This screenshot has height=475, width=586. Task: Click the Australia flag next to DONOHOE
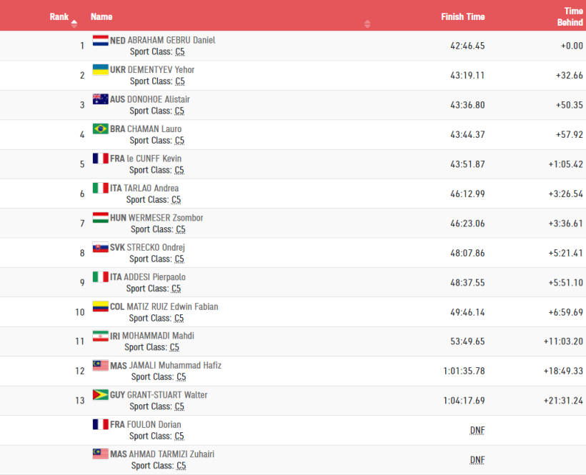pyautogui.click(x=101, y=99)
